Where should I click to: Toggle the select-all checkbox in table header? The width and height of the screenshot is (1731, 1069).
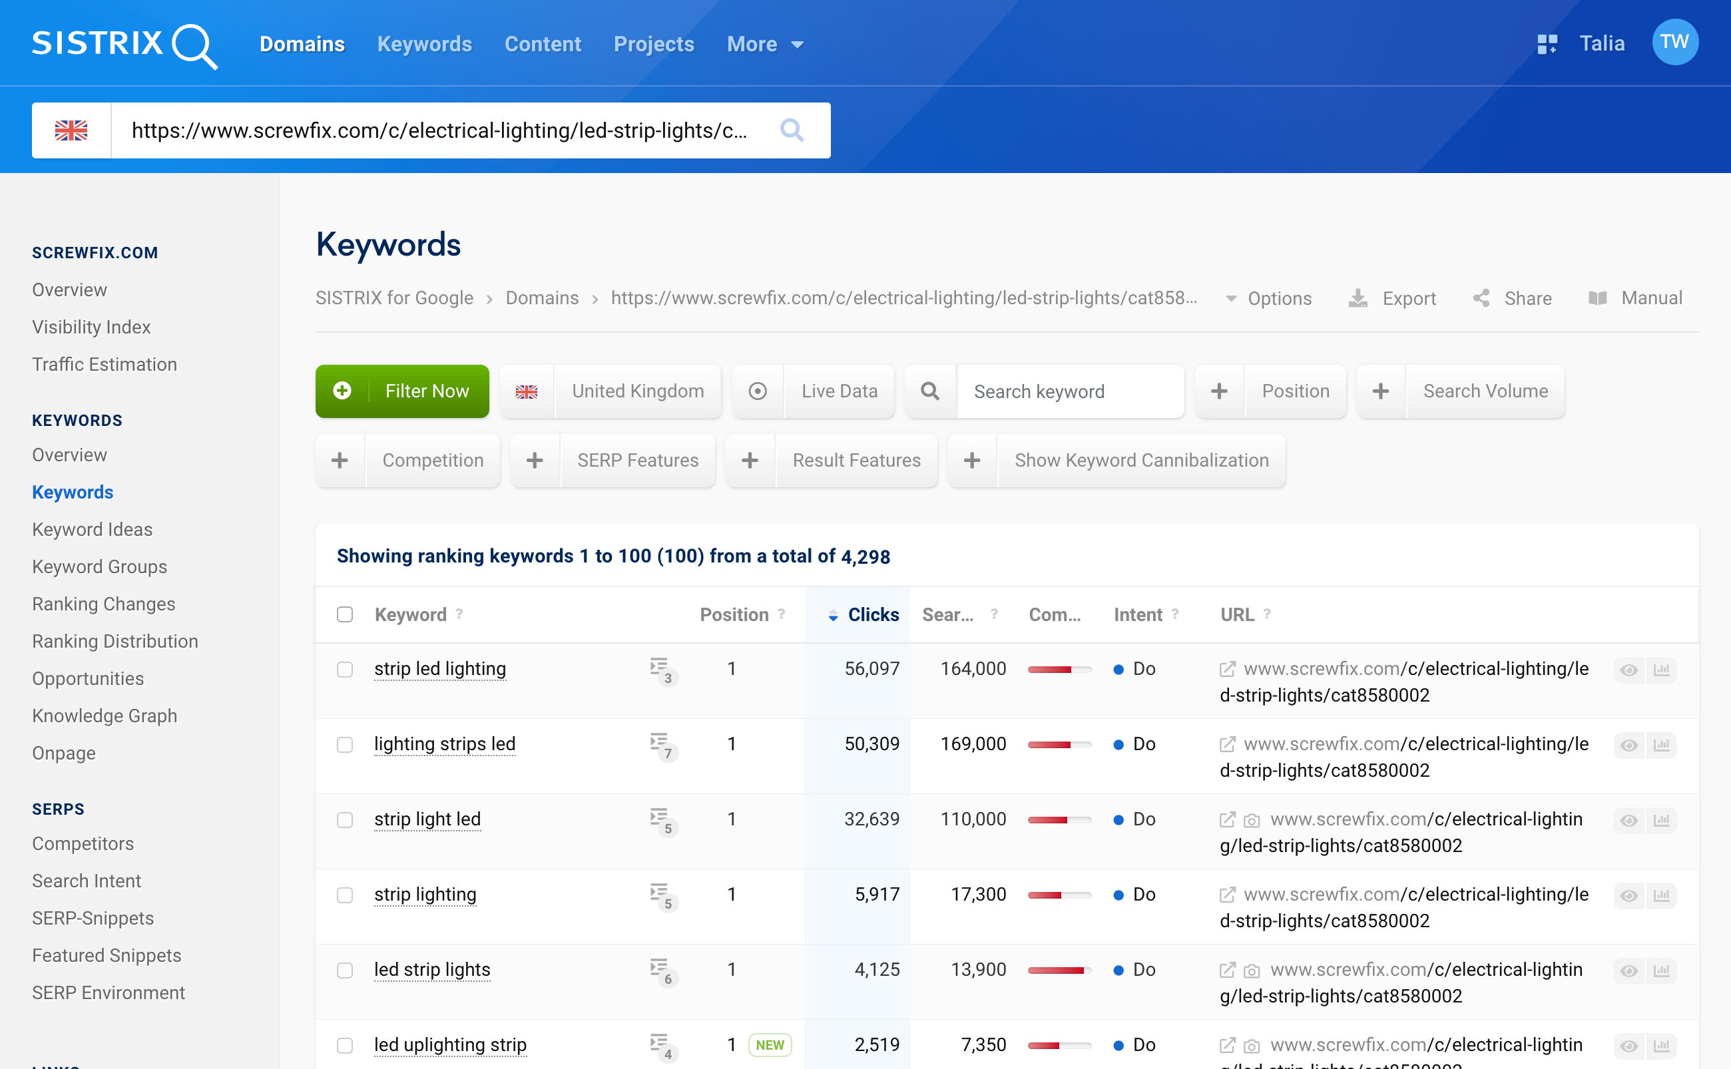pyautogui.click(x=345, y=614)
